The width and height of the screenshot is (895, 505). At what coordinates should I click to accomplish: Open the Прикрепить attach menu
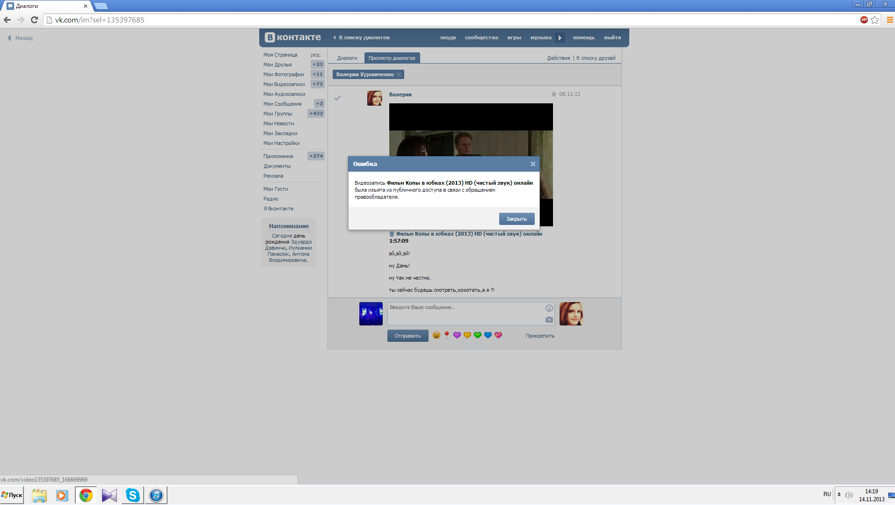point(540,336)
